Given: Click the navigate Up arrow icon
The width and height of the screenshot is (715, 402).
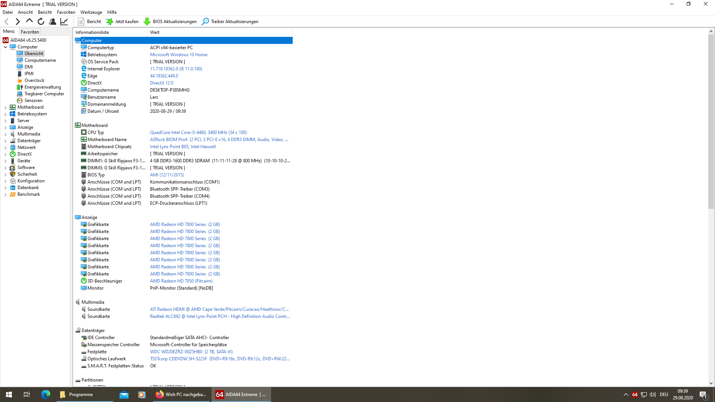Looking at the screenshot, I should coord(29,22).
